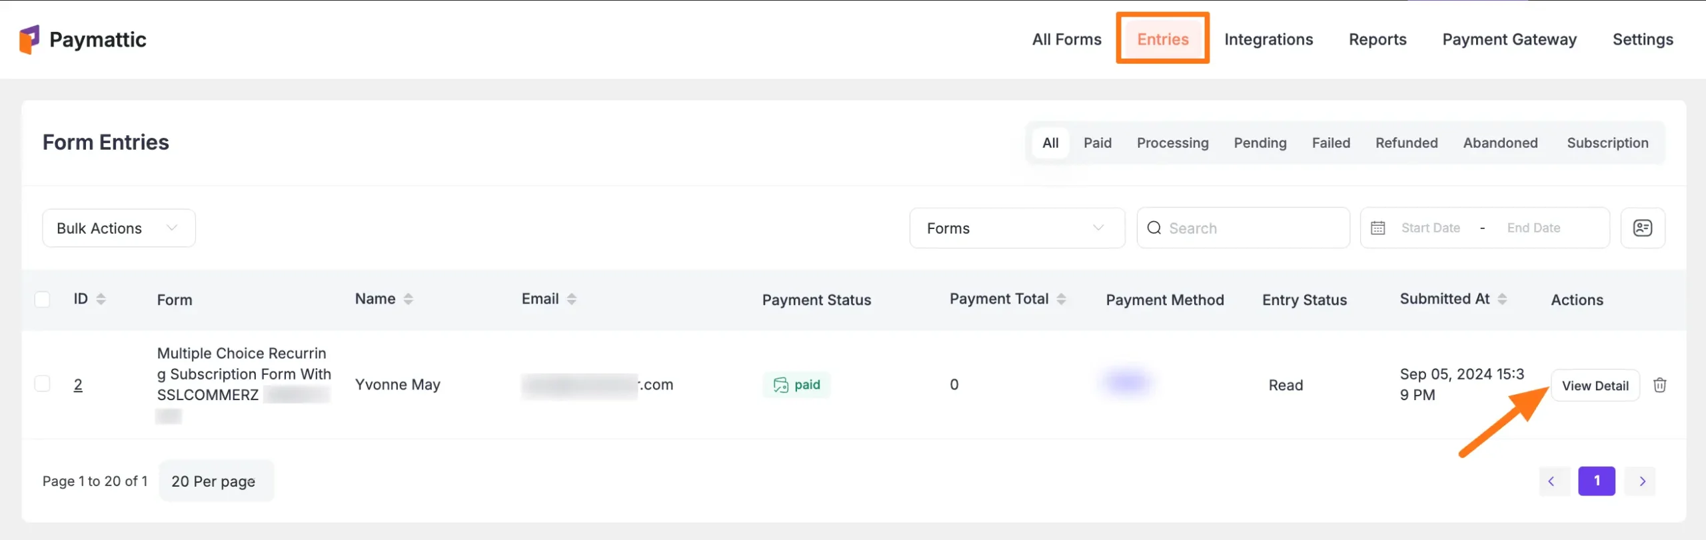Open the Forms filter dropdown
Viewport: 1706px width, 540px height.
(x=1016, y=228)
